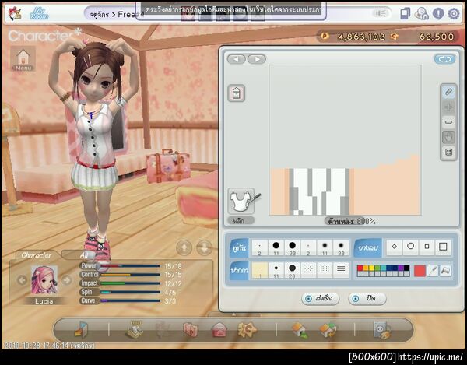Open the pink mailbox icon
This screenshot has height=365, width=467.
click(219, 330)
